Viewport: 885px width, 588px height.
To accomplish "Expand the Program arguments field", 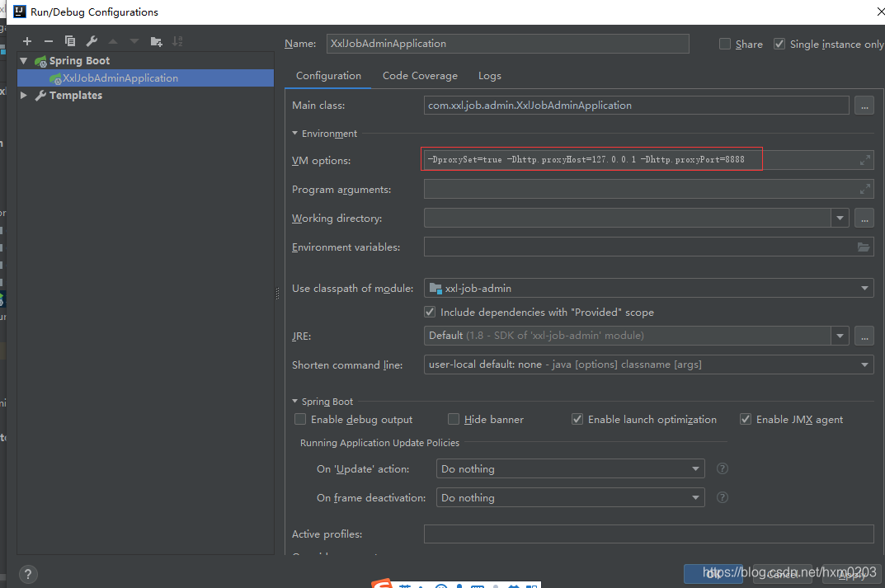I will (864, 189).
